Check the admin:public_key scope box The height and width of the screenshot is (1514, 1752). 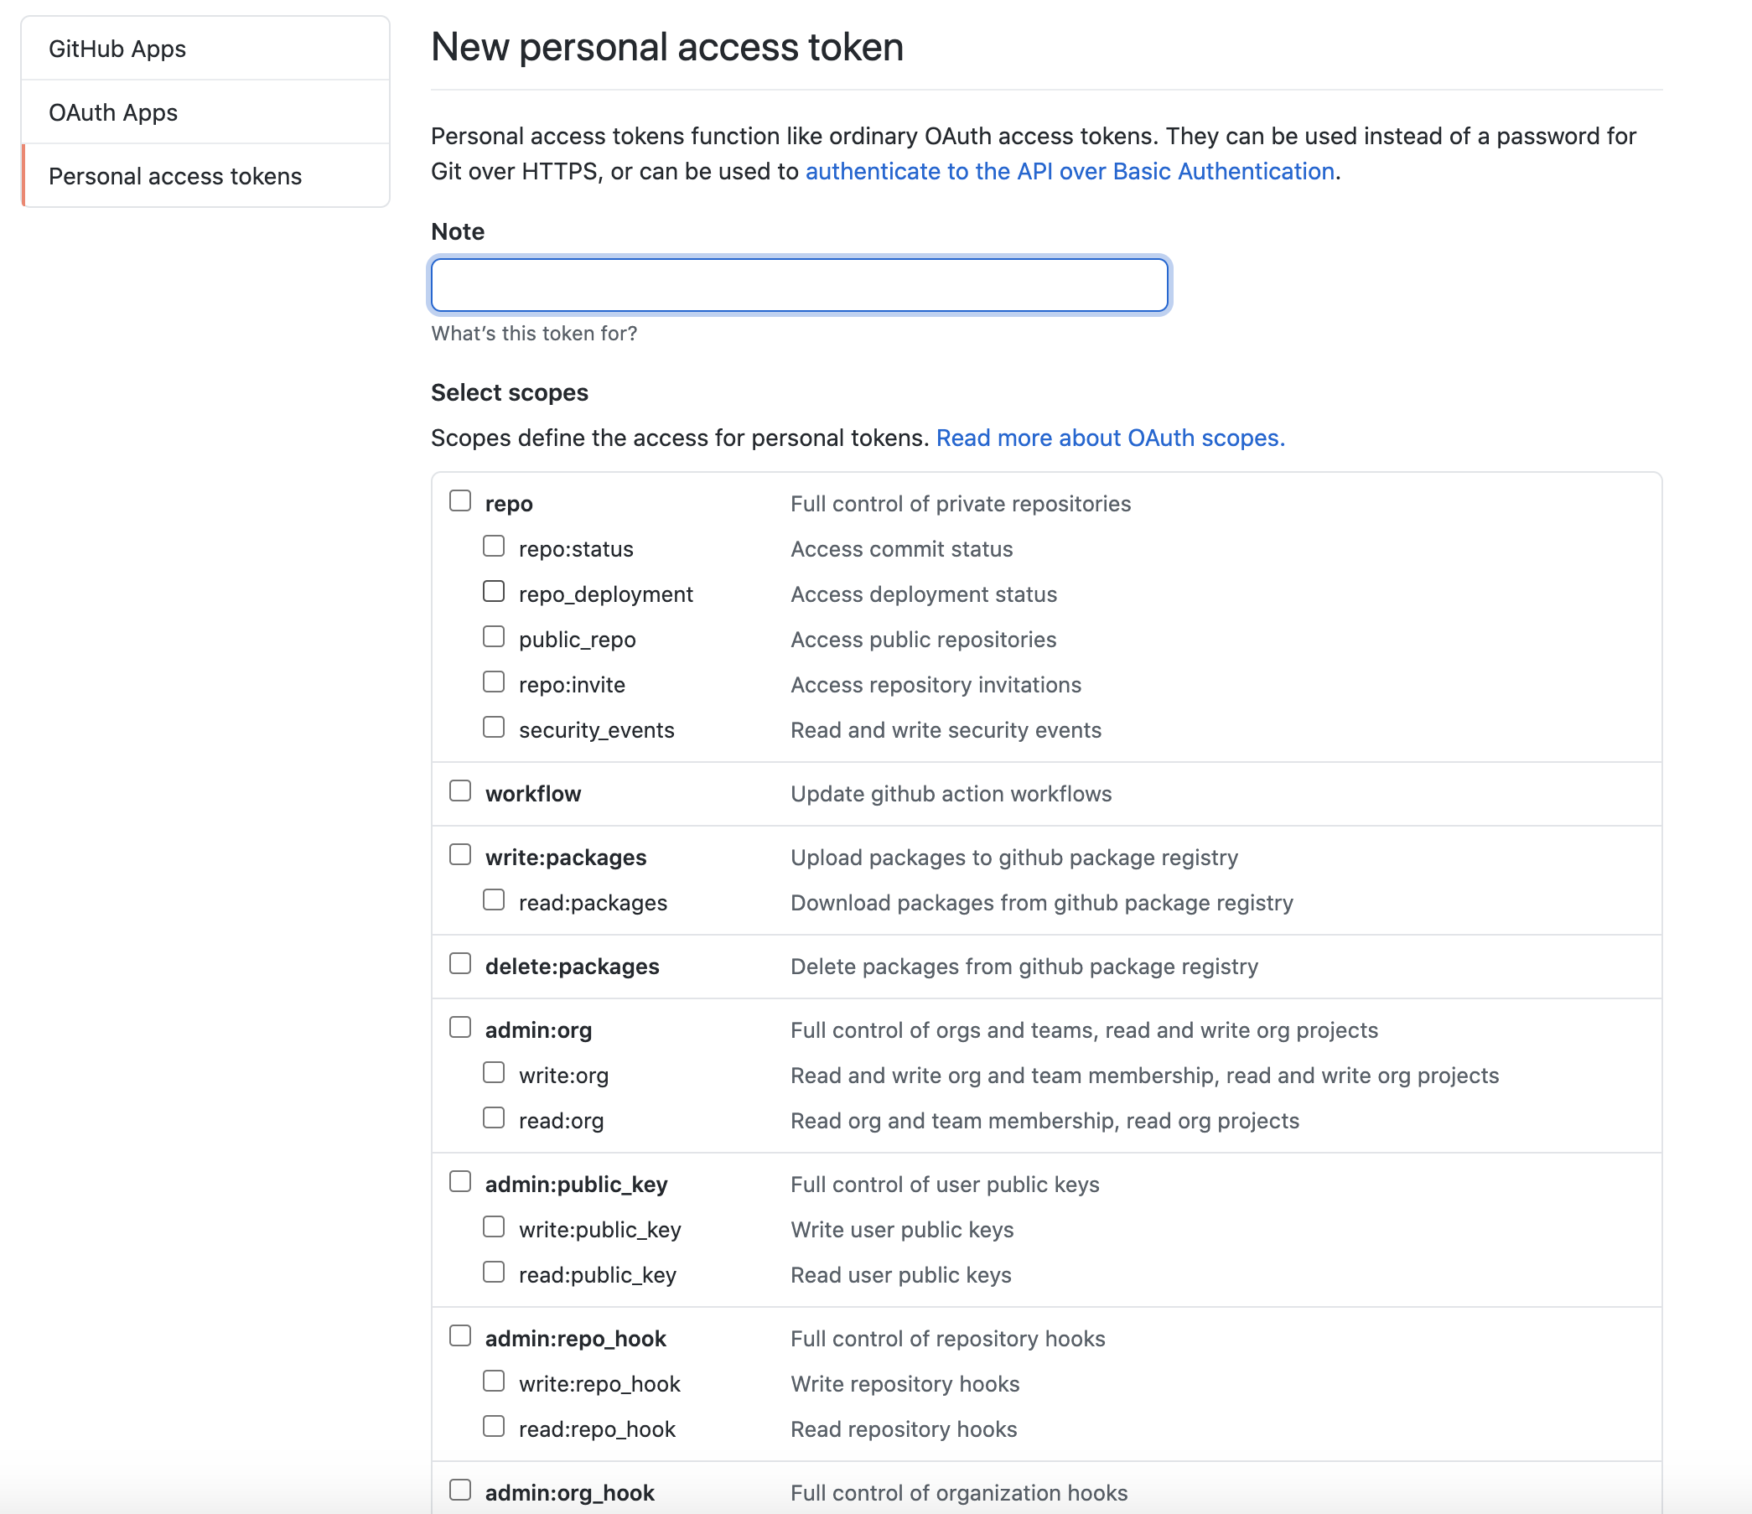pyautogui.click(x=460, y=1181)
